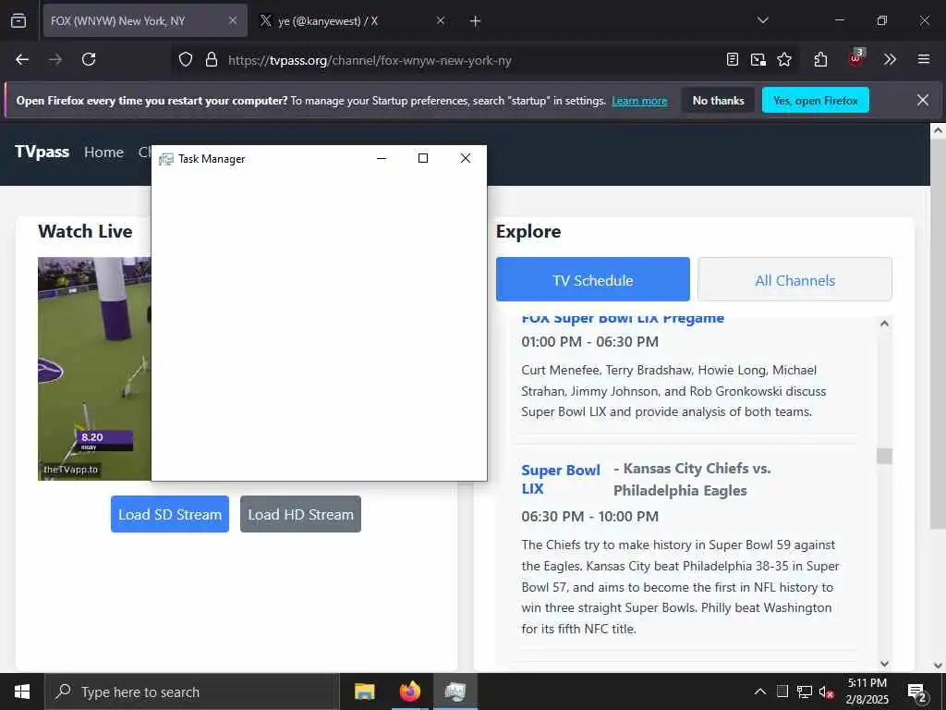Bookmark this page with the star
This screenshot has height=710, width=946.
[784, 59]
